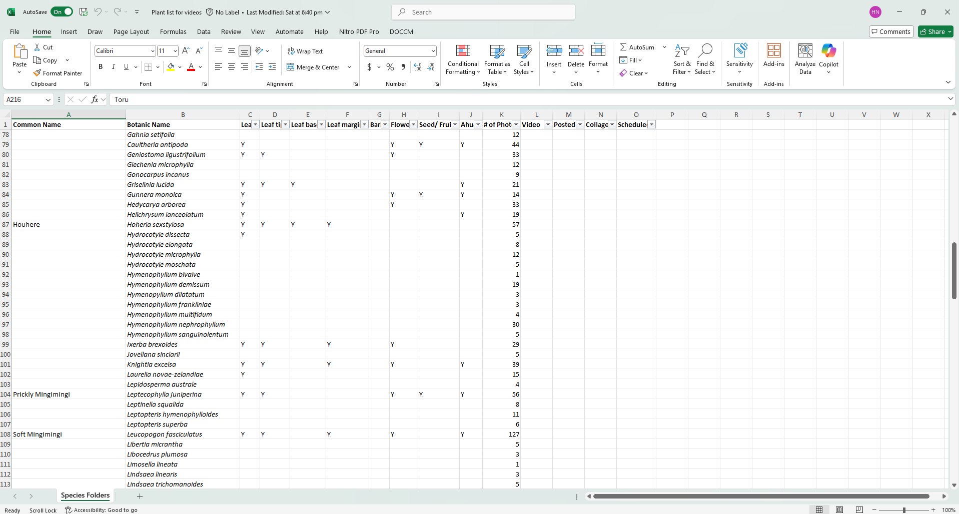The width and height of the screenshot is (959, 514).
Task: Open the Data ribbon tab
Action: (204, 31)
